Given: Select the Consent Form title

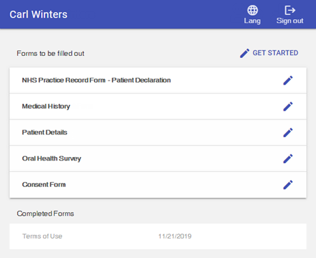Looking at the screenshot, I should point(44,184).
